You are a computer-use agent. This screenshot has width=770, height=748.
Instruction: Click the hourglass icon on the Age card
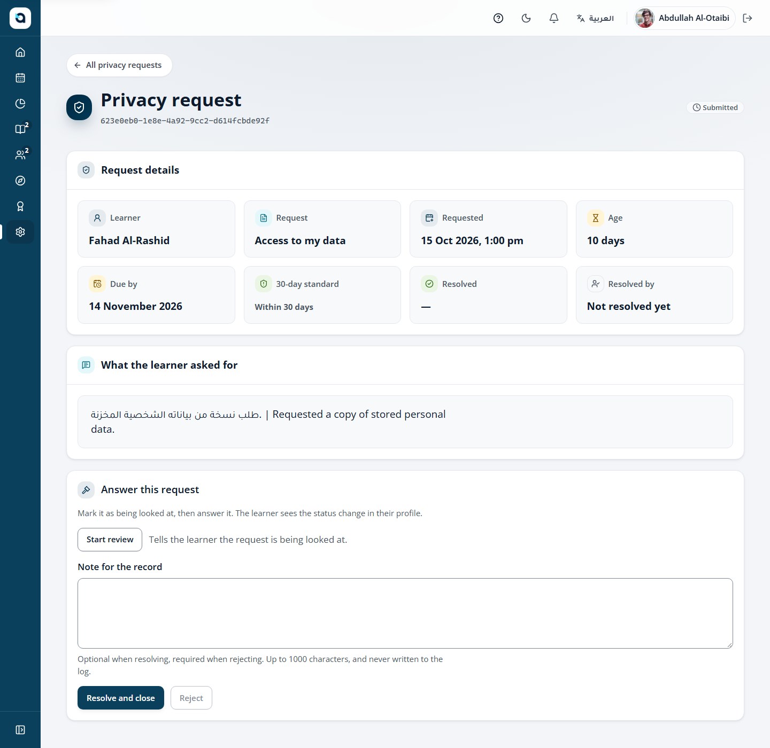595,218
